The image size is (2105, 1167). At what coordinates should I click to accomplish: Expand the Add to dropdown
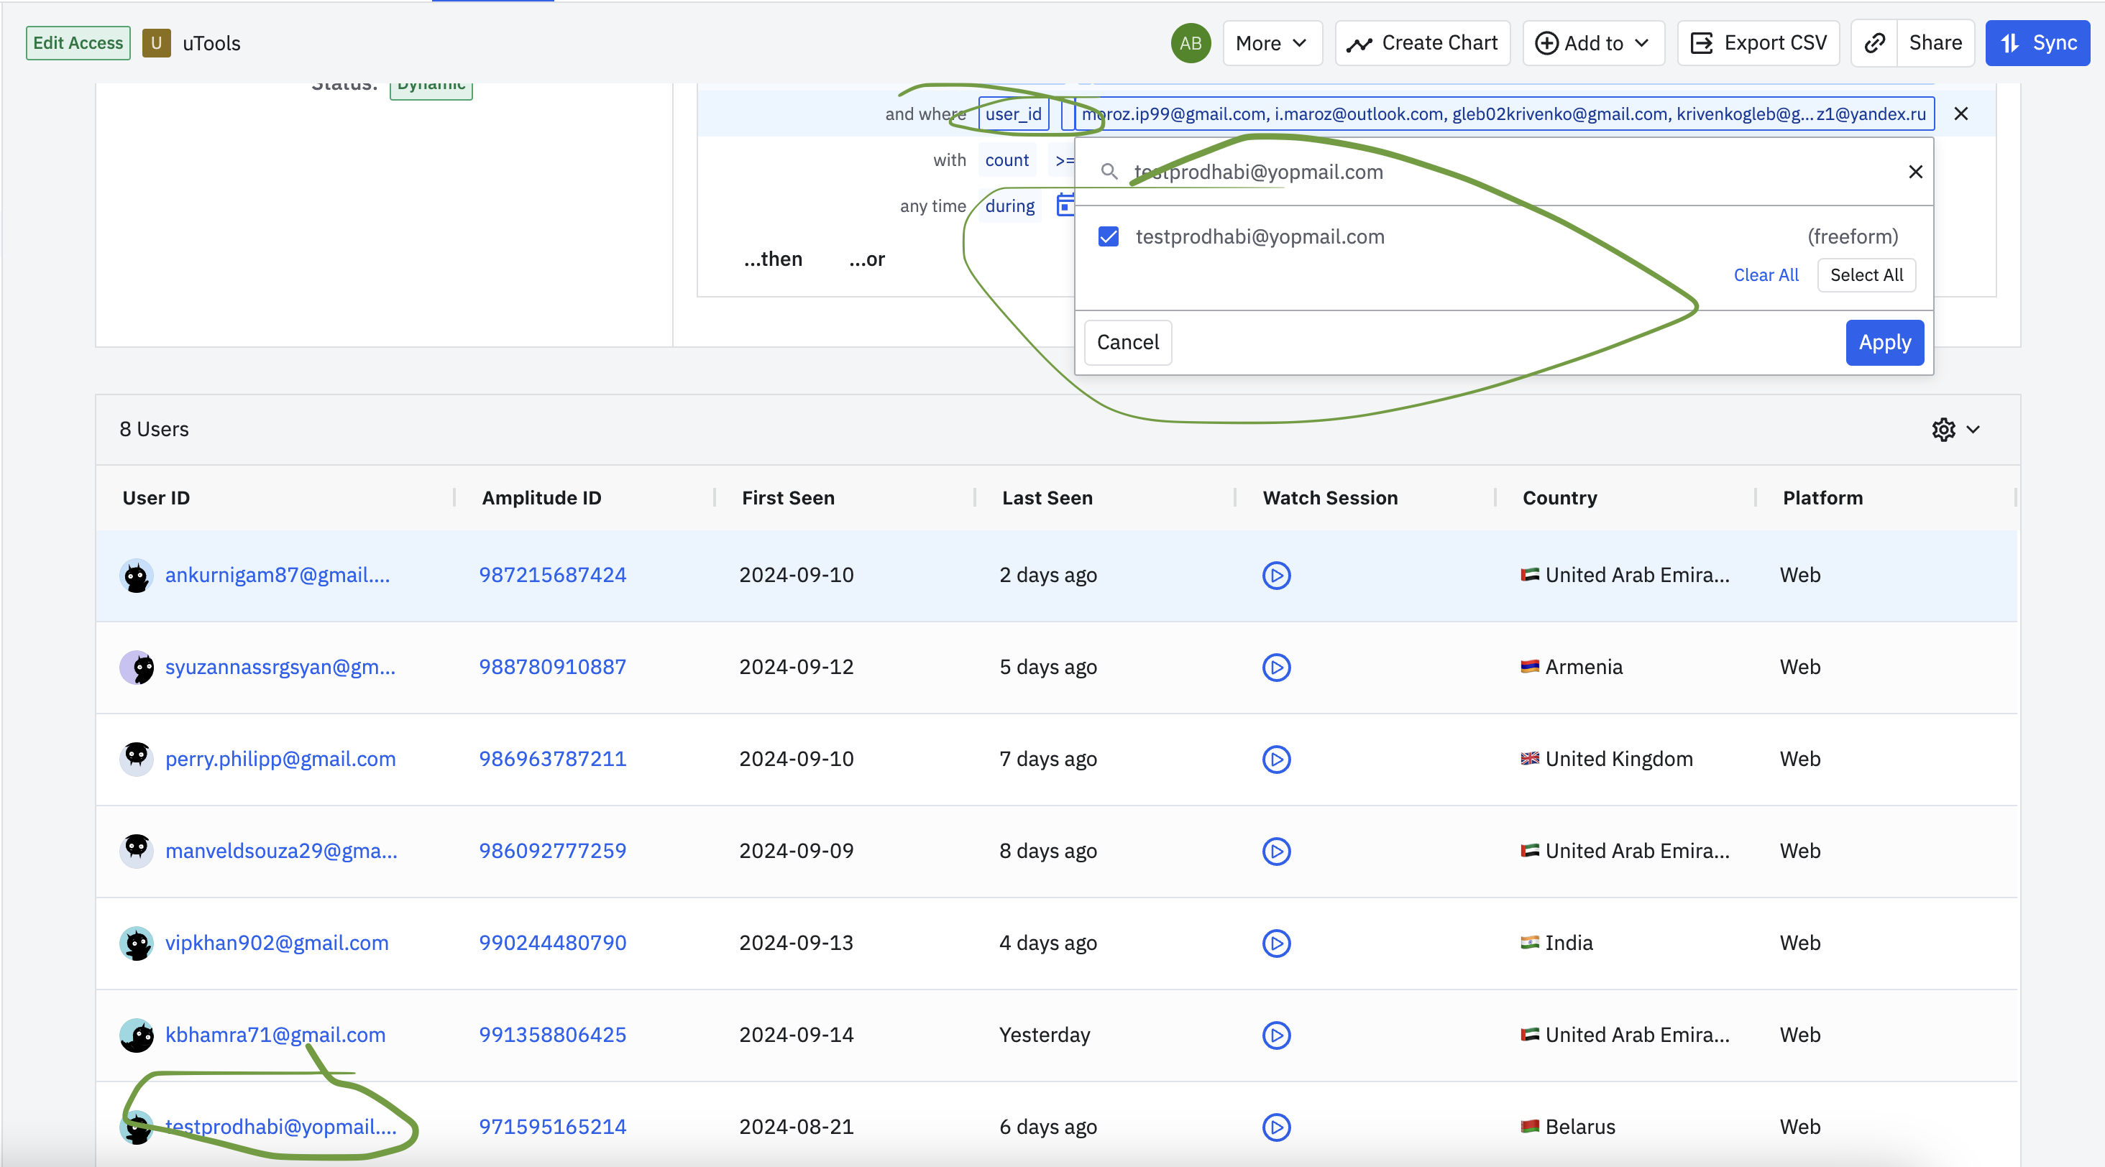point(1592,43)
